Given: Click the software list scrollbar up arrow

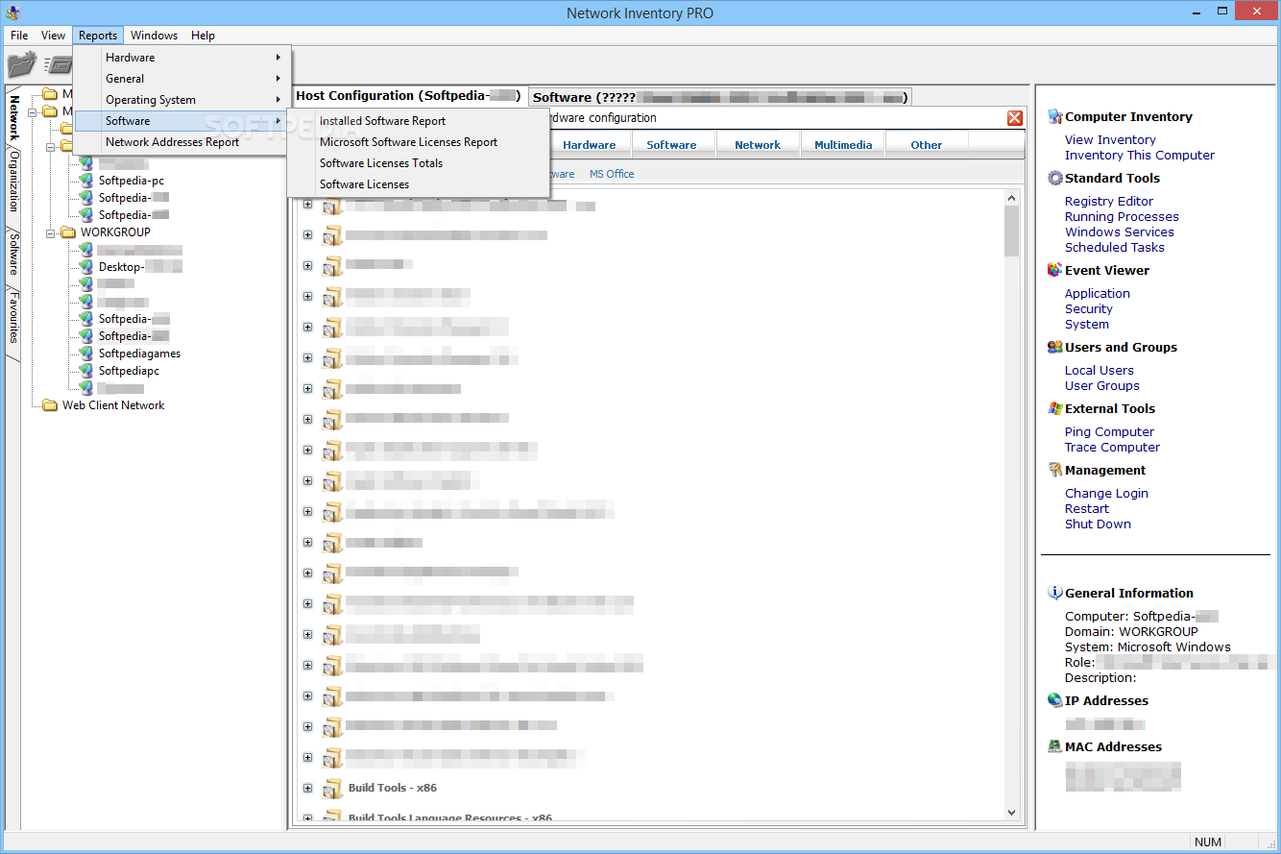Looking at the screenshot, I should pos(1011,198).
